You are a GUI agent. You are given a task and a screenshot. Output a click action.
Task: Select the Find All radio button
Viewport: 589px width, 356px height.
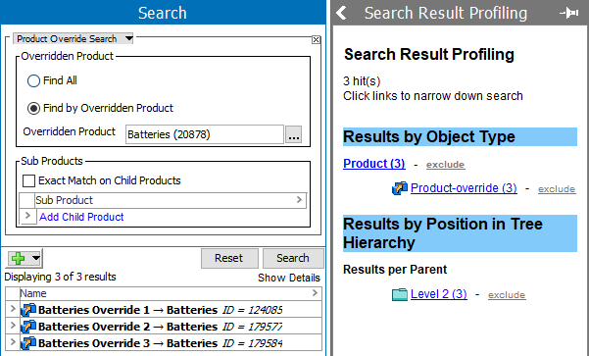(x=33, y=80)
